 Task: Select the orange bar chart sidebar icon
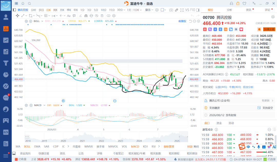tap(6, 29)
